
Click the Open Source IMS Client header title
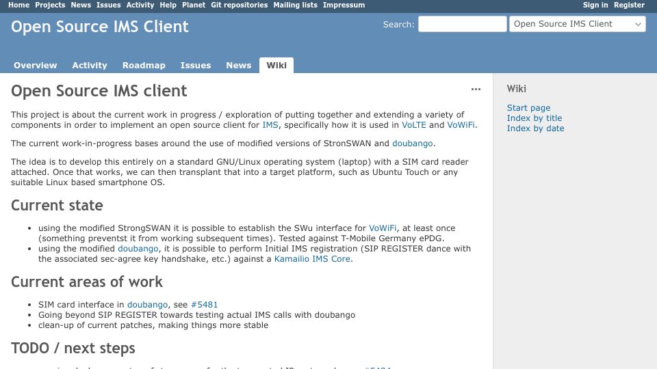pyautogui.click(x=100, y=27)
